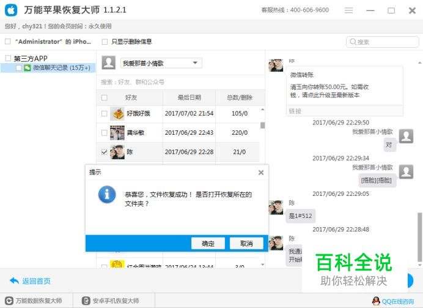Click the 链接 label under transfer message
The image size is (423, 308).
tap(295, 111)
